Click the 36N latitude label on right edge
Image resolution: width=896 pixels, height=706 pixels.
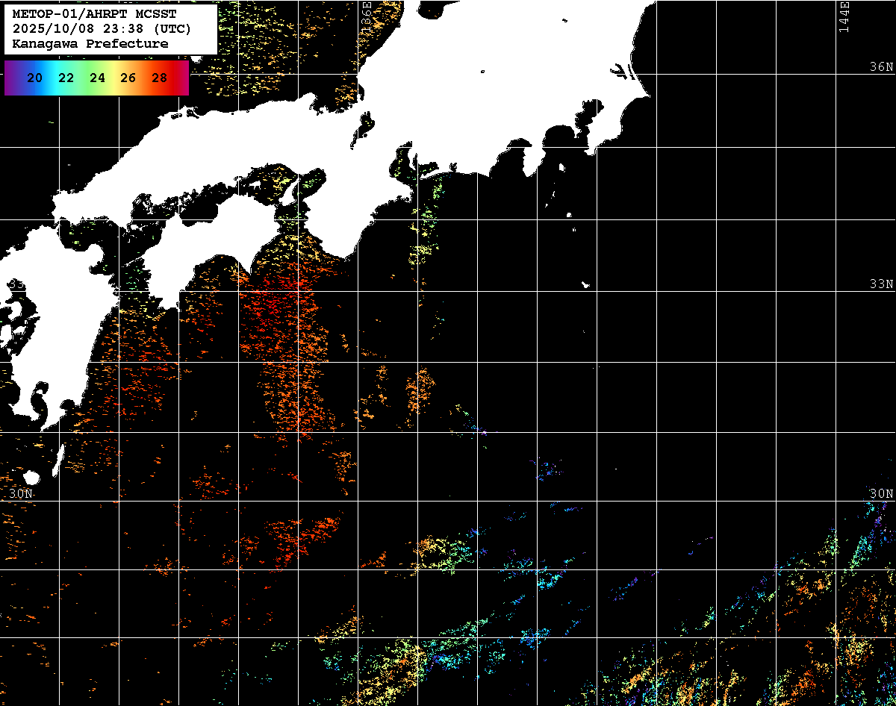[x=881, y=66]
